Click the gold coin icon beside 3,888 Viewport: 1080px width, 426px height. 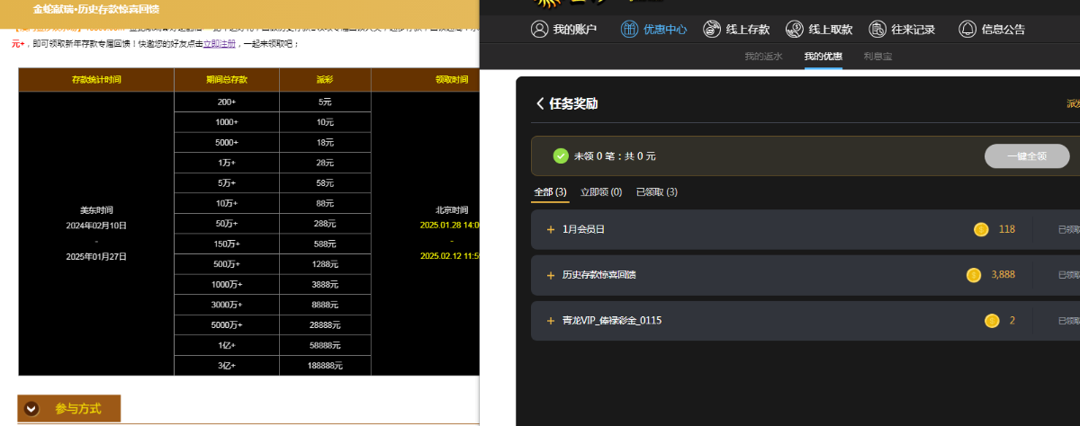click(974, 275)
